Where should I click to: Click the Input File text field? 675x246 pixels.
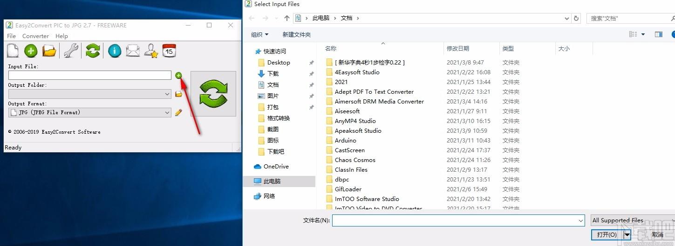pyautogui.click(x=90, y=75)
